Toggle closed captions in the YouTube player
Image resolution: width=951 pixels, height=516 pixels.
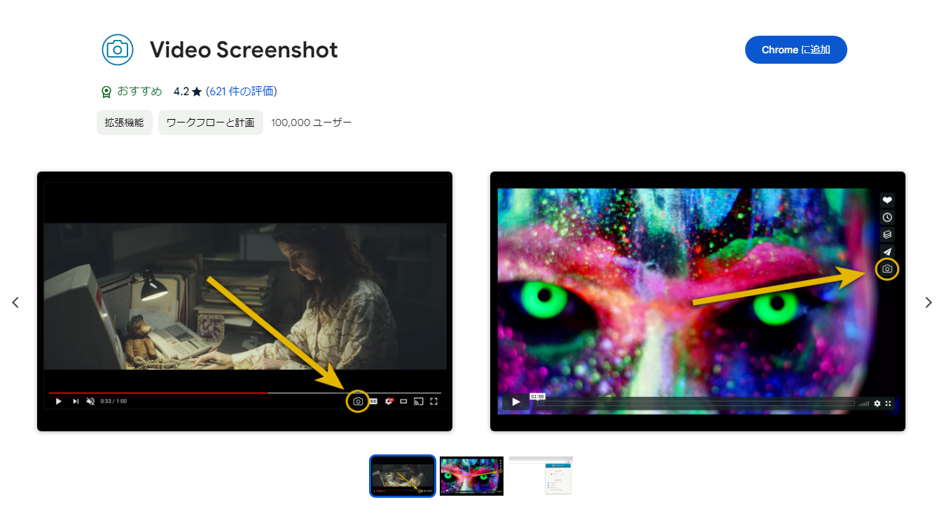click(374, 401)
